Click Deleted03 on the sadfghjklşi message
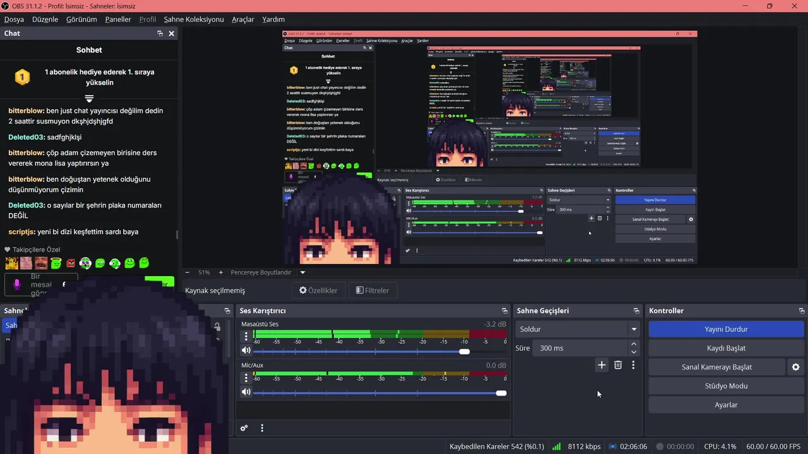Image resolution: width=808 pixels, height=454 pixels. click(26, 137)
